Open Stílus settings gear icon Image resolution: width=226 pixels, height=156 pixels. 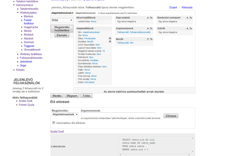pyautogui.click(x=110, y=38)
